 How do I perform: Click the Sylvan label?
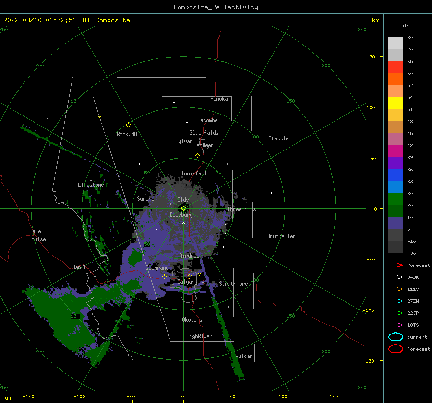click(184, 141)
